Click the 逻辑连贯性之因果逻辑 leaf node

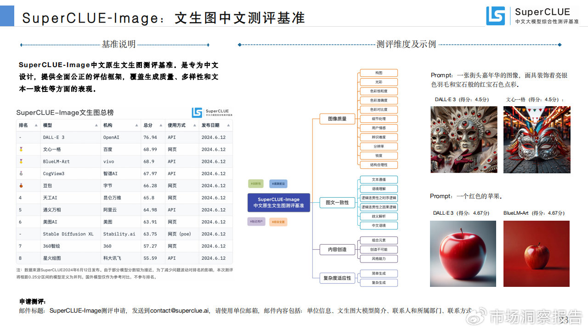pyautogui.click(x=379, y=207)
